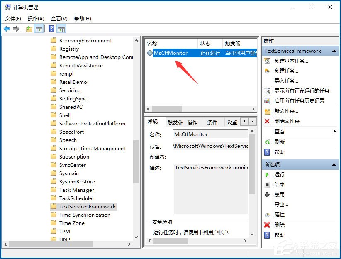Open the 操作(A) menu
Image resolution: width=341 pixels, height=259 pixels.
point(36,18)
